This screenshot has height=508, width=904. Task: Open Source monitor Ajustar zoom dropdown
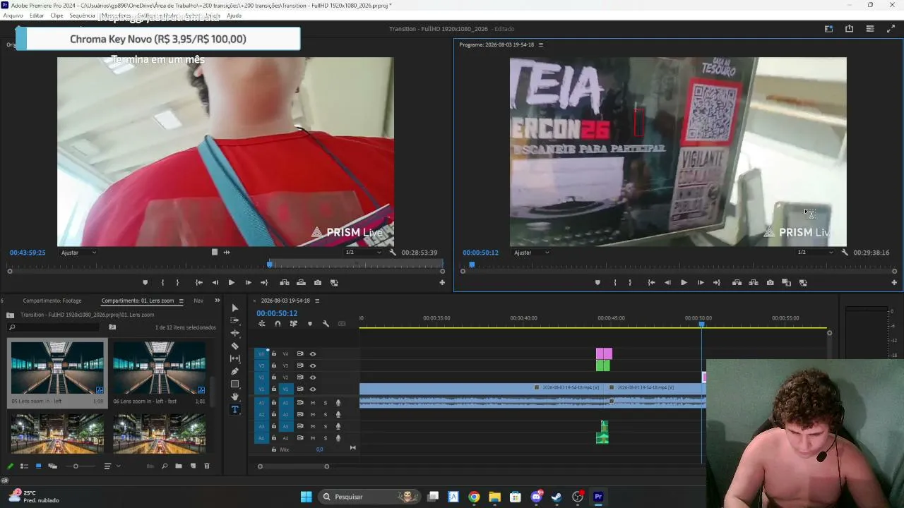[x=78, y=253]
